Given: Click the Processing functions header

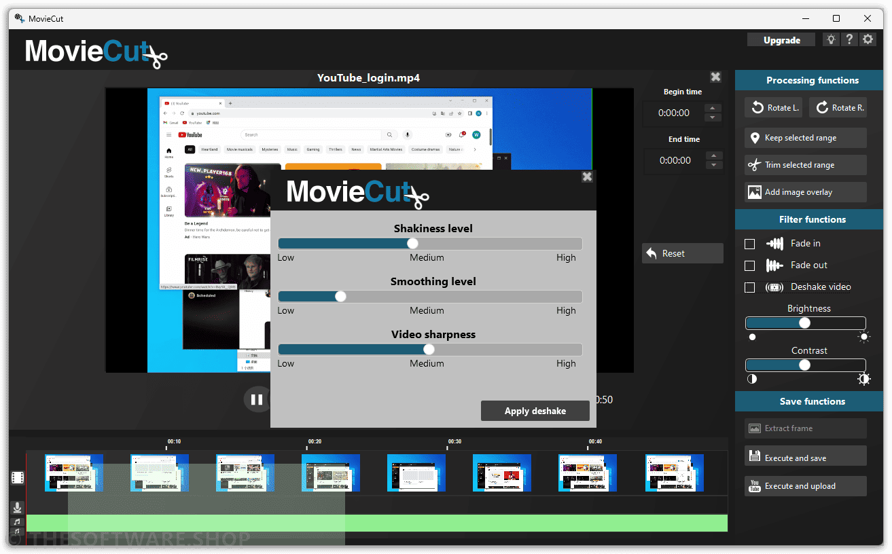Looking at the screenshot, I should tap(809, 80).
